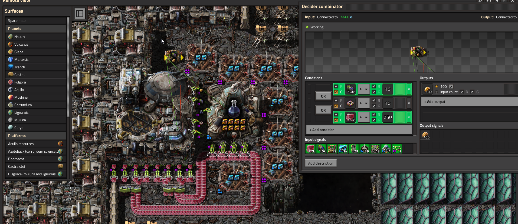Image resolution: width=518 pixels, height=224 pixels.
Task: Toggle the surface list sidebar panel icon
Action: click(80, 14)
